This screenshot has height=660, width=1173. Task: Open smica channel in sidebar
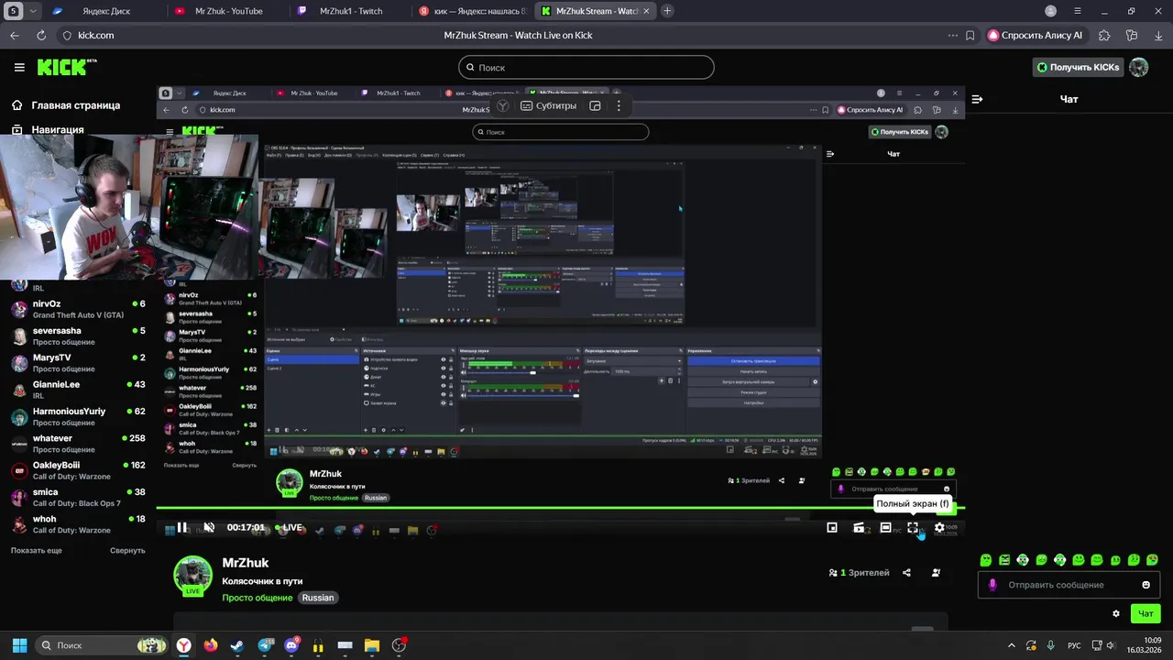78,498
